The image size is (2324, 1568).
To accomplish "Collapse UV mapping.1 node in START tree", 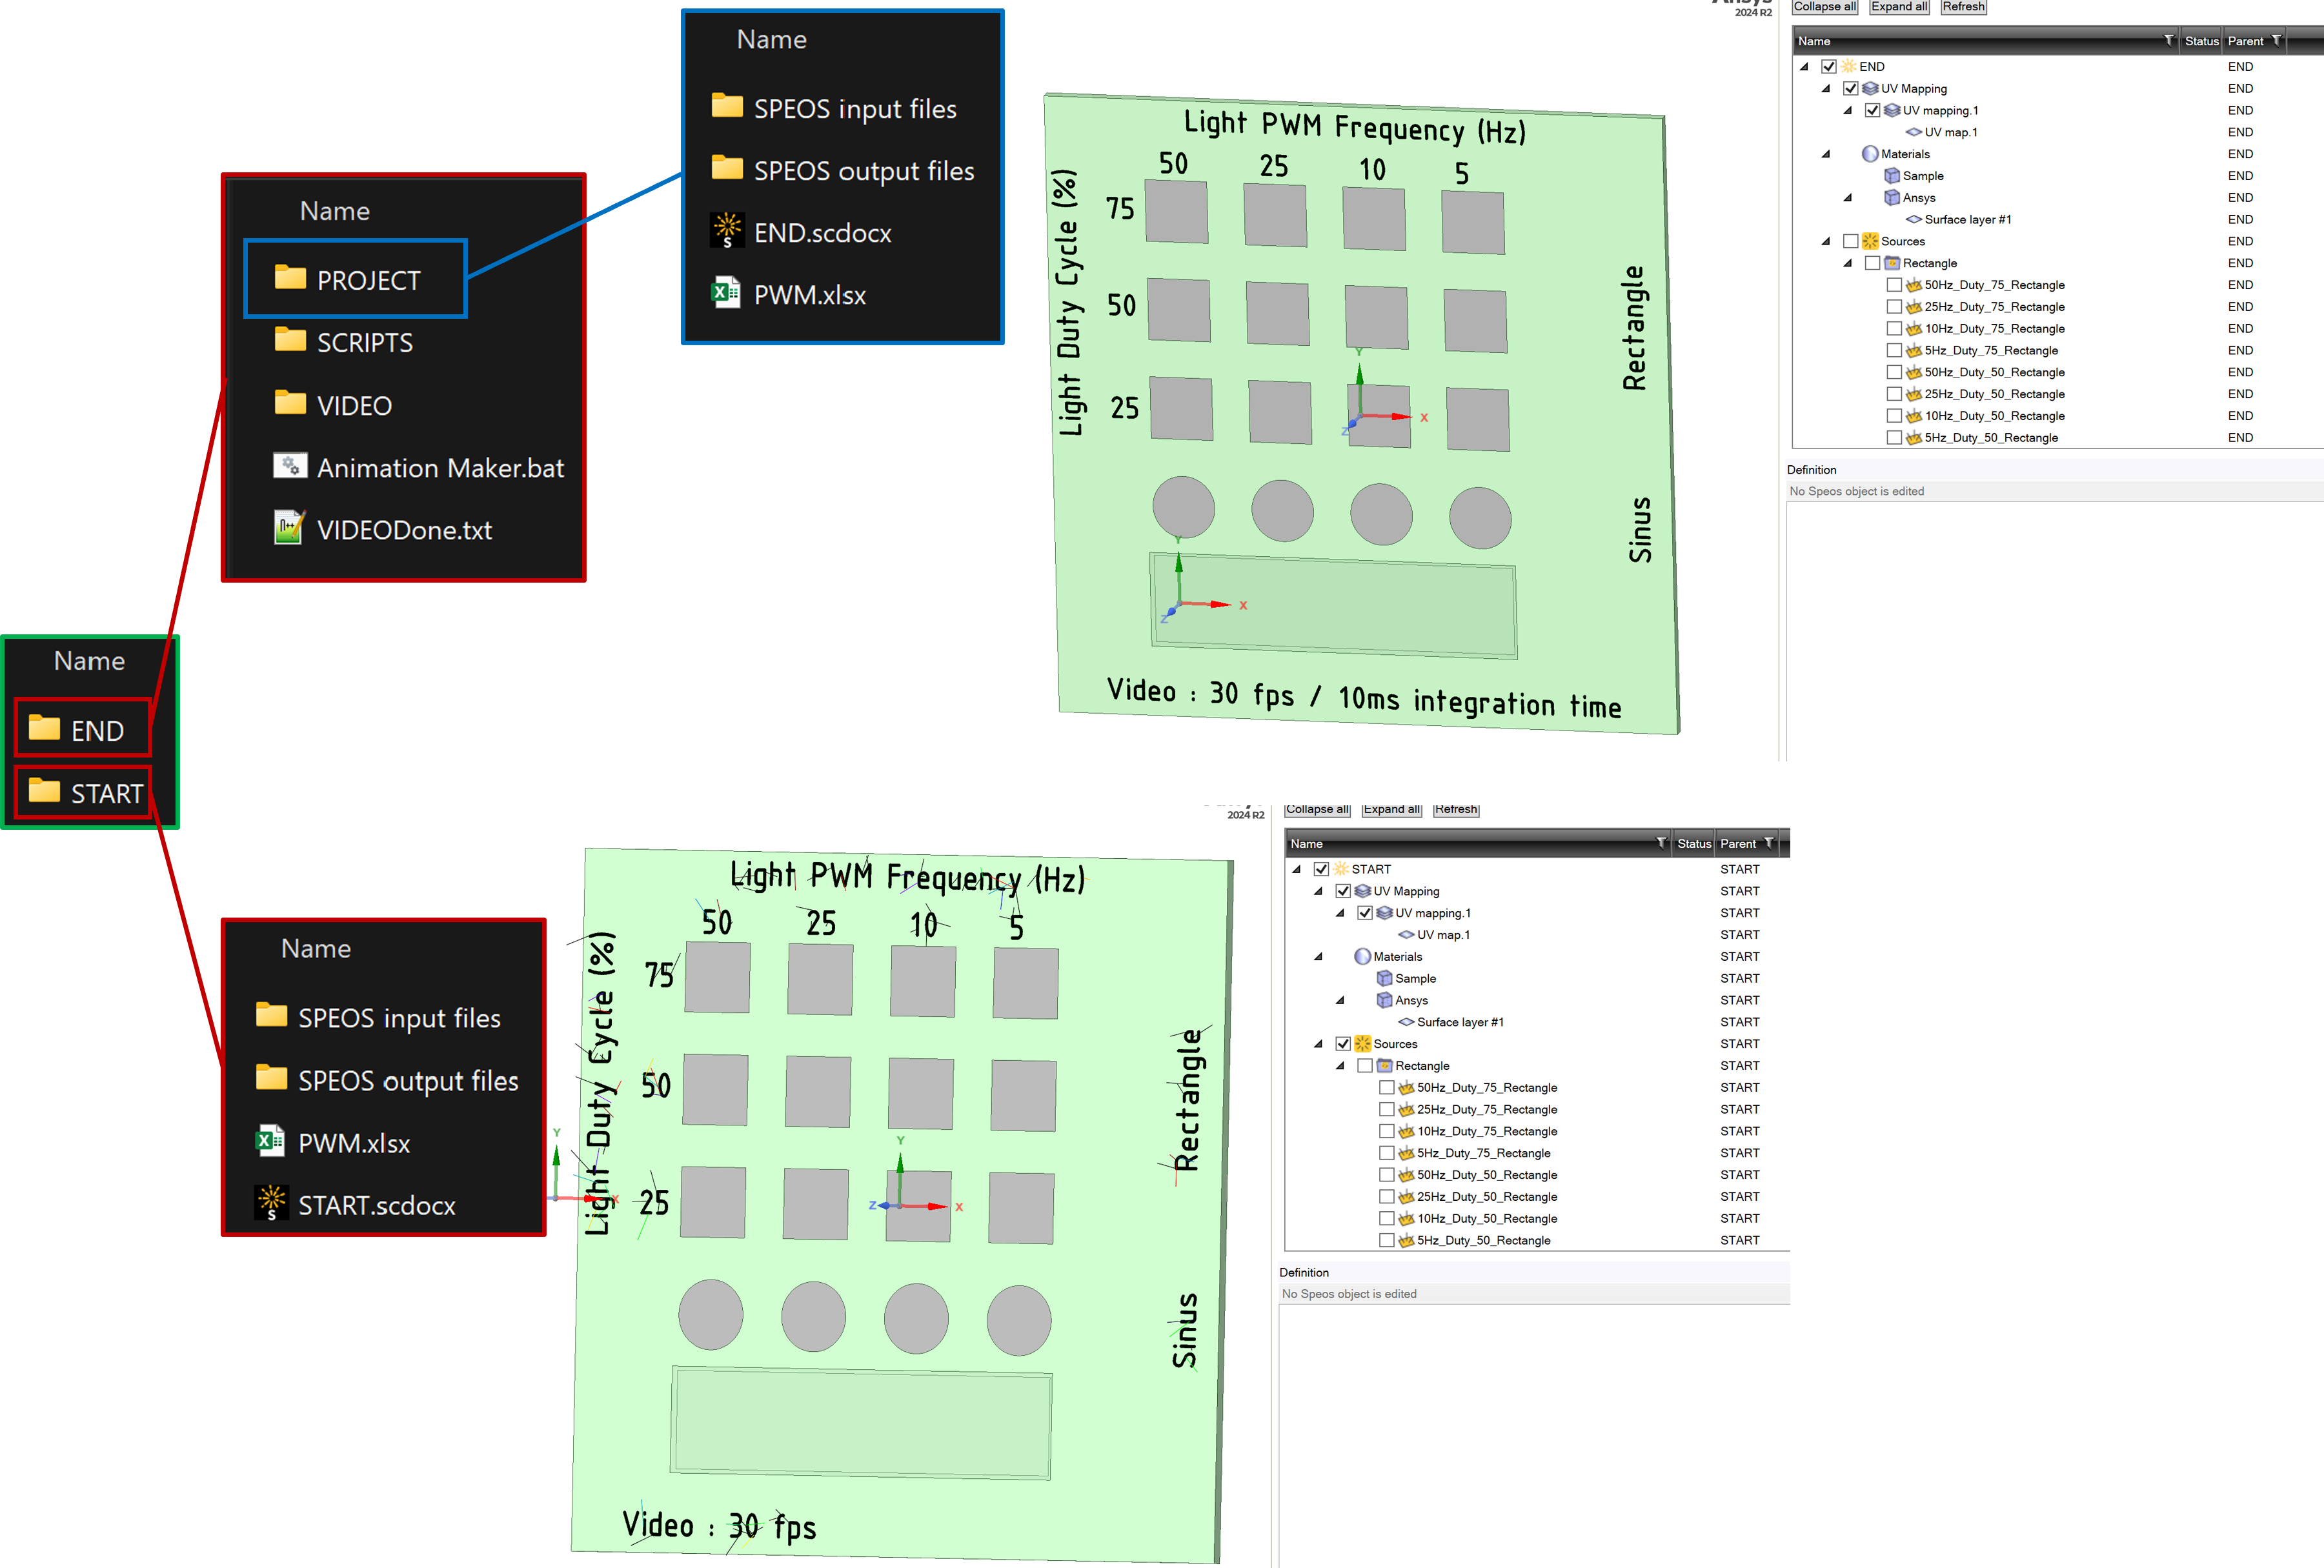I will (1341, 913).
